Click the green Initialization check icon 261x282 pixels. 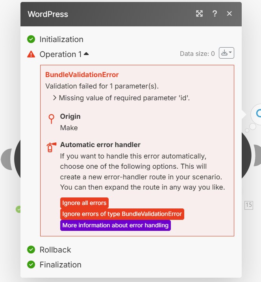tap(31, 39)
